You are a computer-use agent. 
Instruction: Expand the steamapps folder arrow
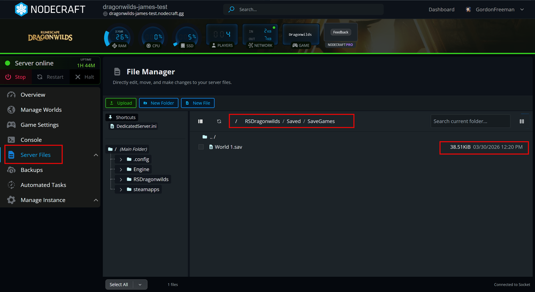[121, 189]
